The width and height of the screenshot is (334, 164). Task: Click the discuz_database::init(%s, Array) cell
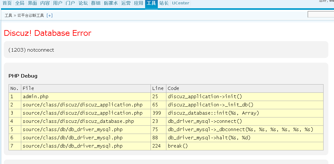point(245,113)
